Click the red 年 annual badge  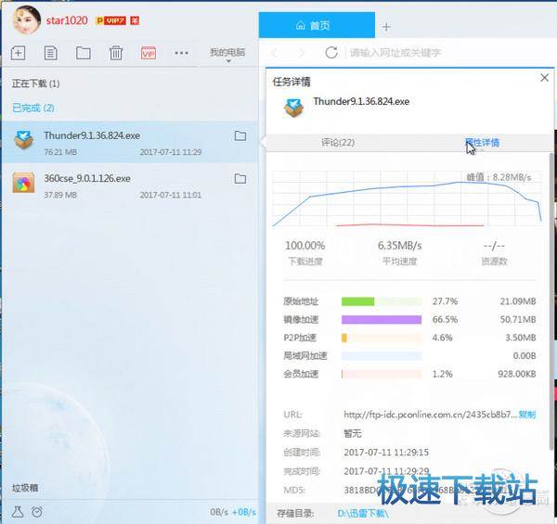pyautogui.click(x=135, y=21)
